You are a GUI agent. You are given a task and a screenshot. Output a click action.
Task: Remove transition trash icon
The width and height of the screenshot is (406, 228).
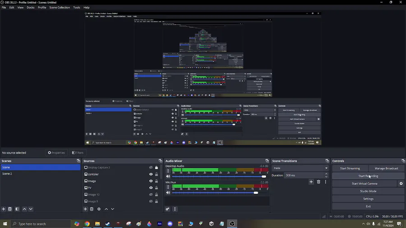tap(318, 182)
